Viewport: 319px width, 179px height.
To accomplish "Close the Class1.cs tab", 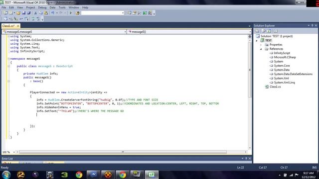I will (18, 26).
